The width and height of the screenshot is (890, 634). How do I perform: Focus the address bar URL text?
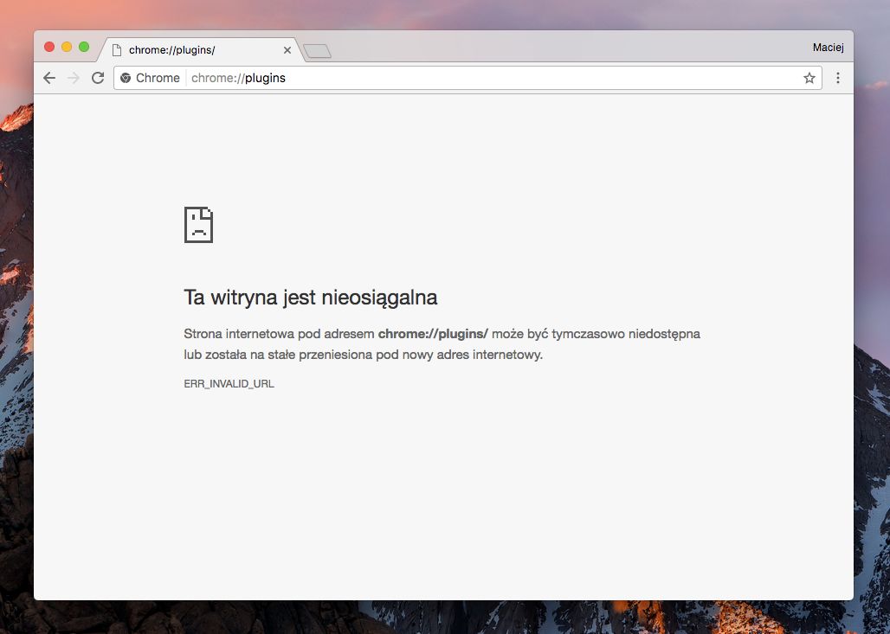pyautogui.click(x=238, y=78)
